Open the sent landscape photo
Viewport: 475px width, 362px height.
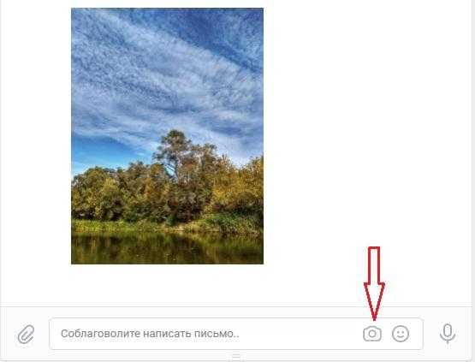click(x=167, y=136)
